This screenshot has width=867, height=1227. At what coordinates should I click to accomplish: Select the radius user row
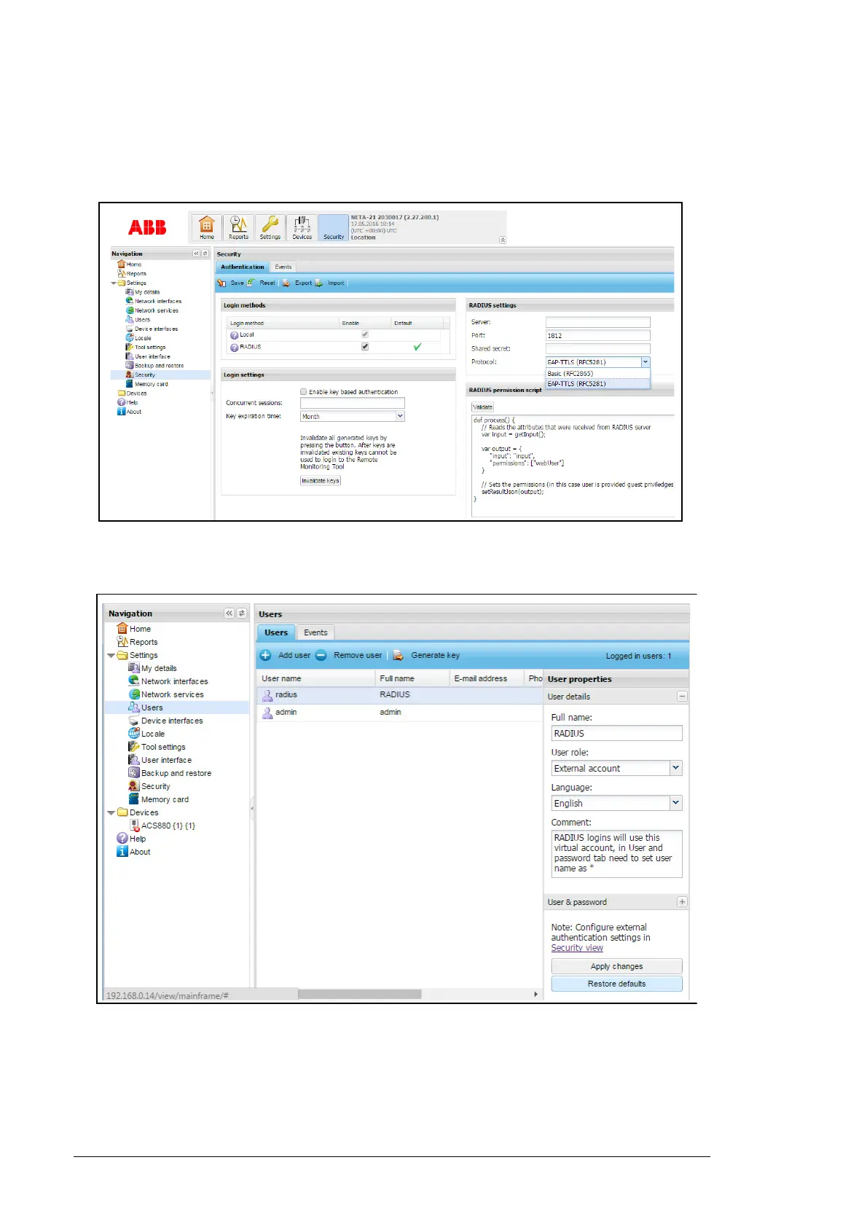[x=399, y=695]
